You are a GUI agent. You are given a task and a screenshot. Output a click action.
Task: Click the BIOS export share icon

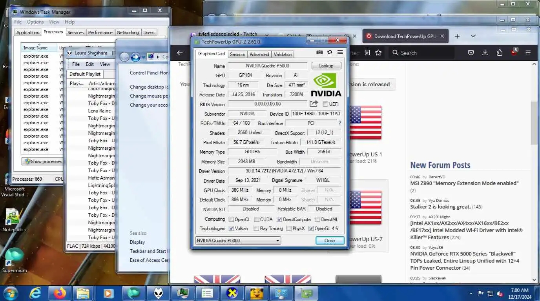tap(314, 104)
